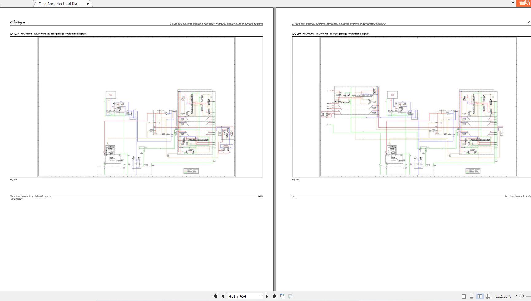Click the orange Foxit banner button
The height and width of the screenshot is (301, 531).
click(x=524, y=3)
